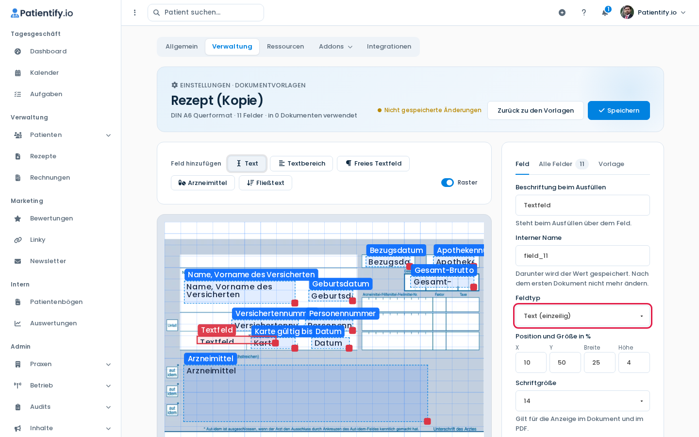Click the user avatar picture
The height and width of the screenshot is (437, 699).
(x=627, y=13)
